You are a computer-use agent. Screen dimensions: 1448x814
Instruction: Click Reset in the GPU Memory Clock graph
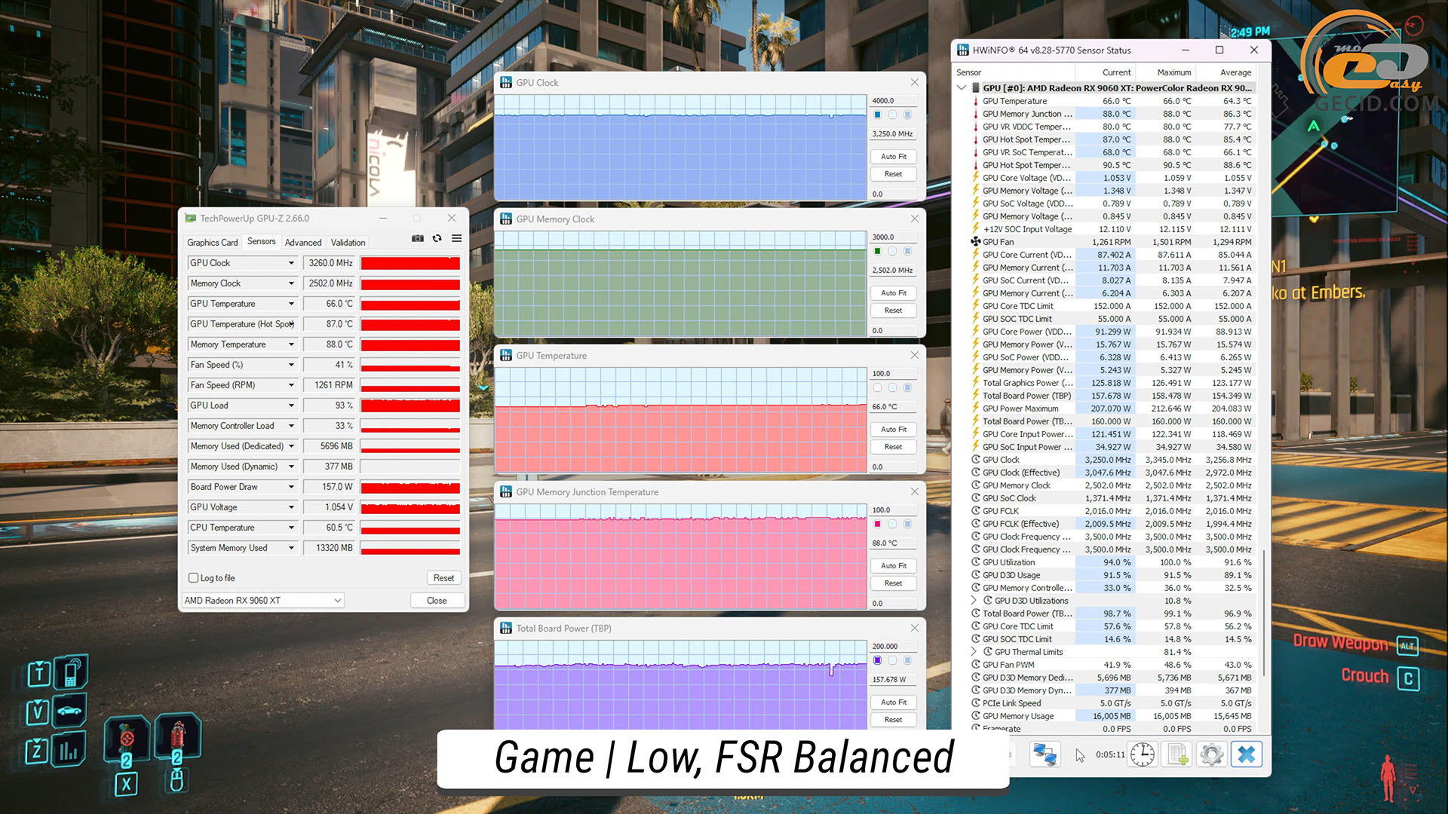pyautogui.click(x=894, y=311)
